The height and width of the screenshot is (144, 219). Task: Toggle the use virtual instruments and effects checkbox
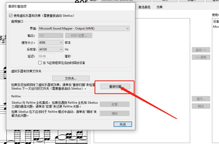click(x=11, y=16)
